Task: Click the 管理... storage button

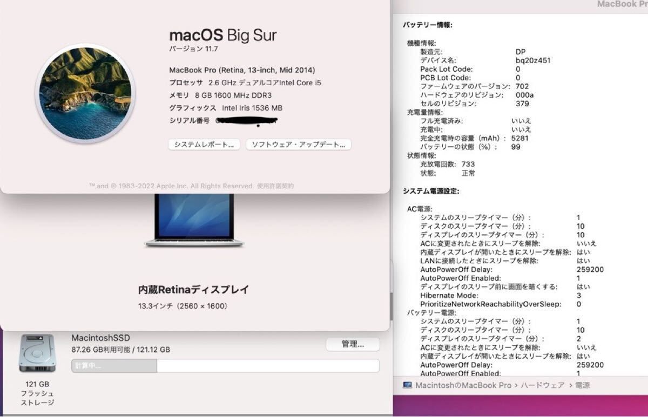Action: click(353, 344)
